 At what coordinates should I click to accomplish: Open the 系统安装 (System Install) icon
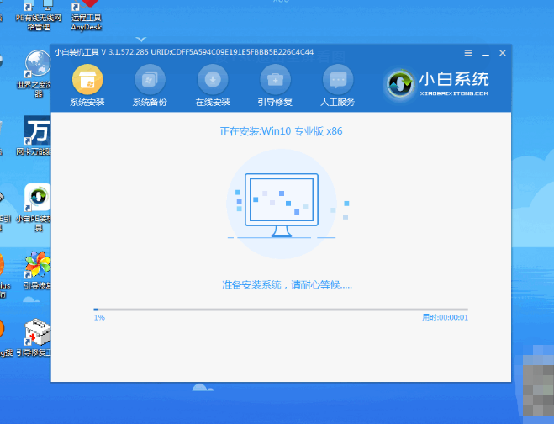pos(87,81)
